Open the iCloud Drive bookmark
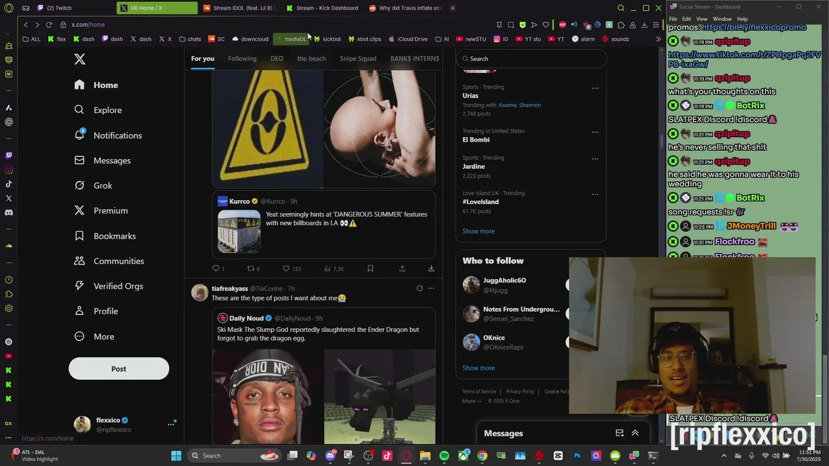 coord(408,39)
